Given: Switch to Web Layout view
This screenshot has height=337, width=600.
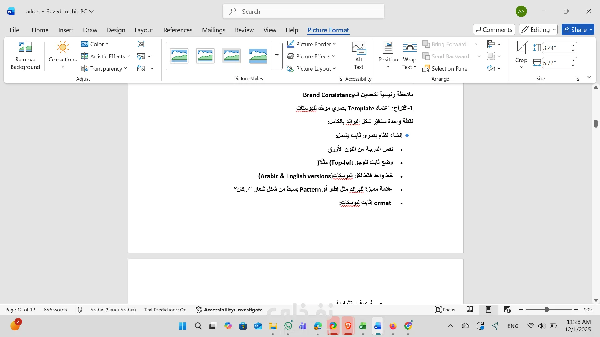Looking at the screenshot, I should pos(507,310).
